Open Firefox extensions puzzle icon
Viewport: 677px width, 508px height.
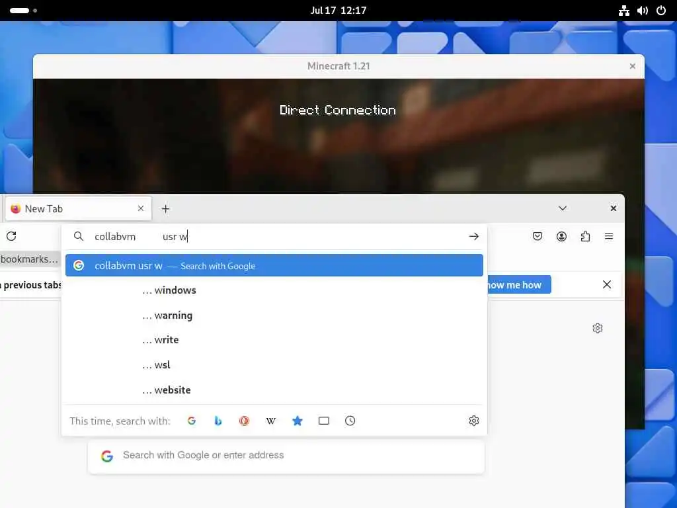click(585, 236)
